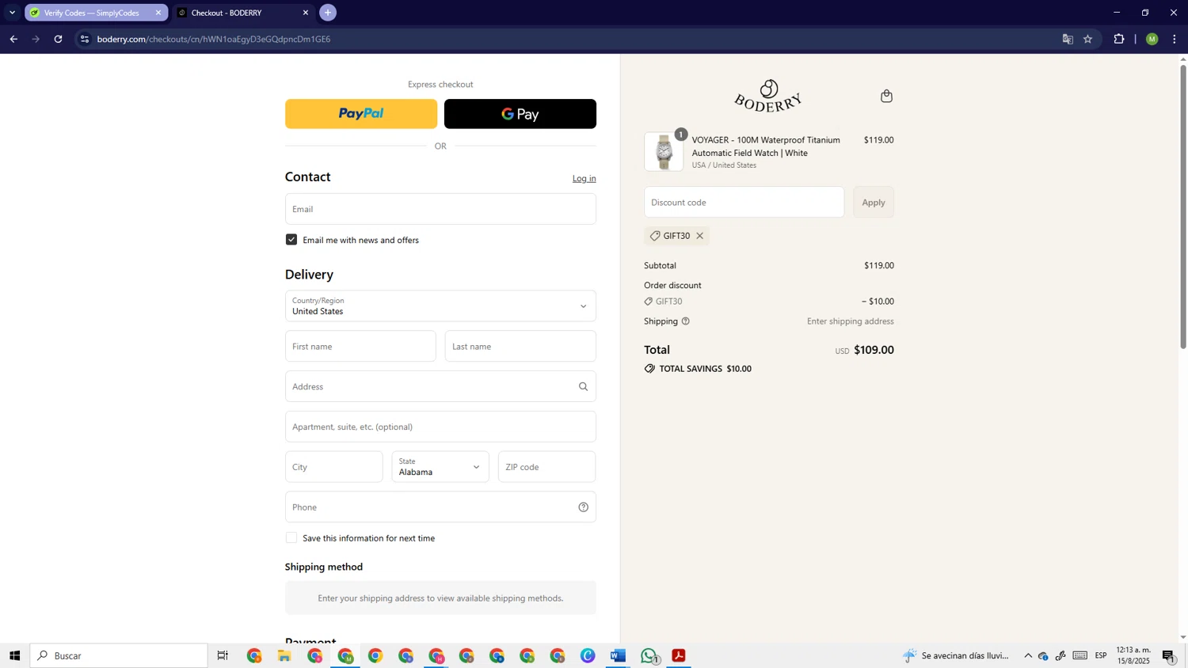Focus the Apartment, suite field

(440, 427)
